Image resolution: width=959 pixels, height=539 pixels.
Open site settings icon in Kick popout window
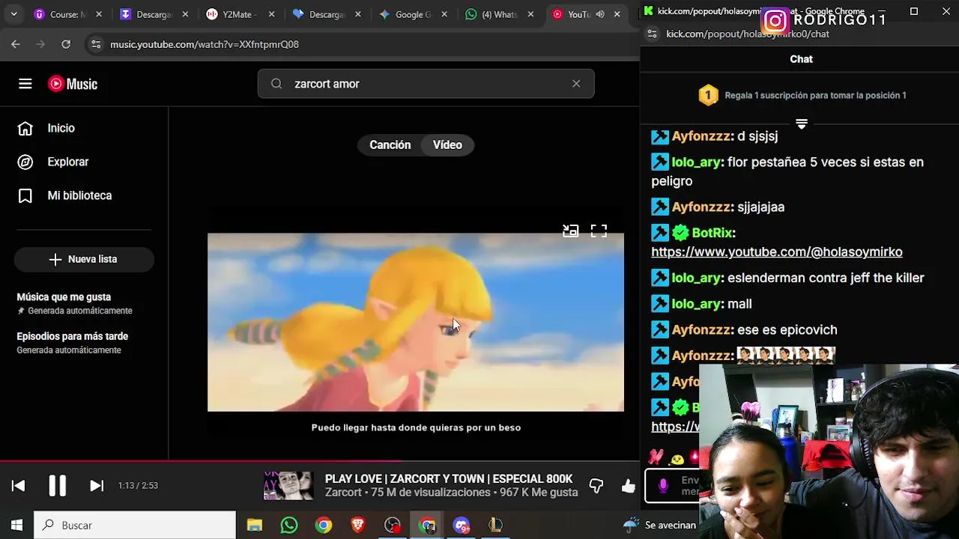point(653,34)
